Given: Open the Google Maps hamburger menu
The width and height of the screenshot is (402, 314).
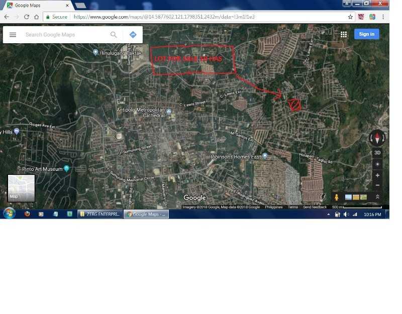Looking at the screenshot, I should click(x=13, y=35).
